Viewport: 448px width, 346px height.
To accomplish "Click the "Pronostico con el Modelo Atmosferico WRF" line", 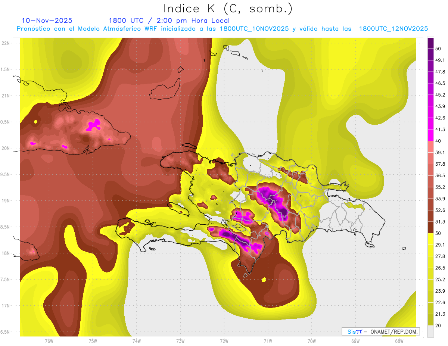I will (222, 29).
